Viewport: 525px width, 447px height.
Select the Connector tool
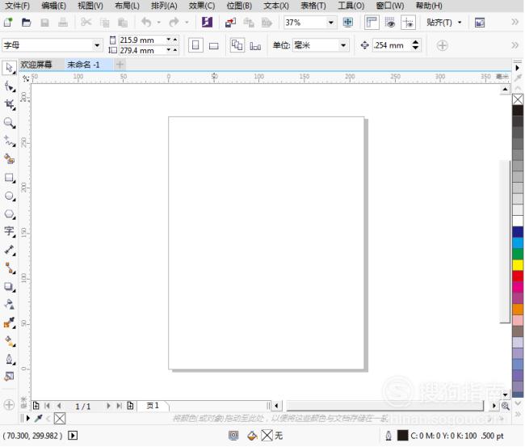click(10, 268)
